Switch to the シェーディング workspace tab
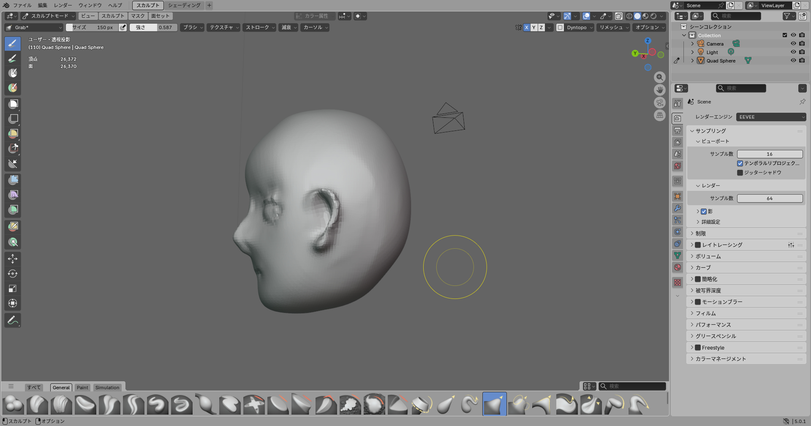The image size is (811, 426). click(x=184, y=5)
